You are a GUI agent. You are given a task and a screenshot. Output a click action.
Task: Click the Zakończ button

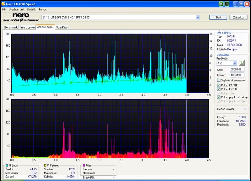pyautogui.click(x=238, y=17)
